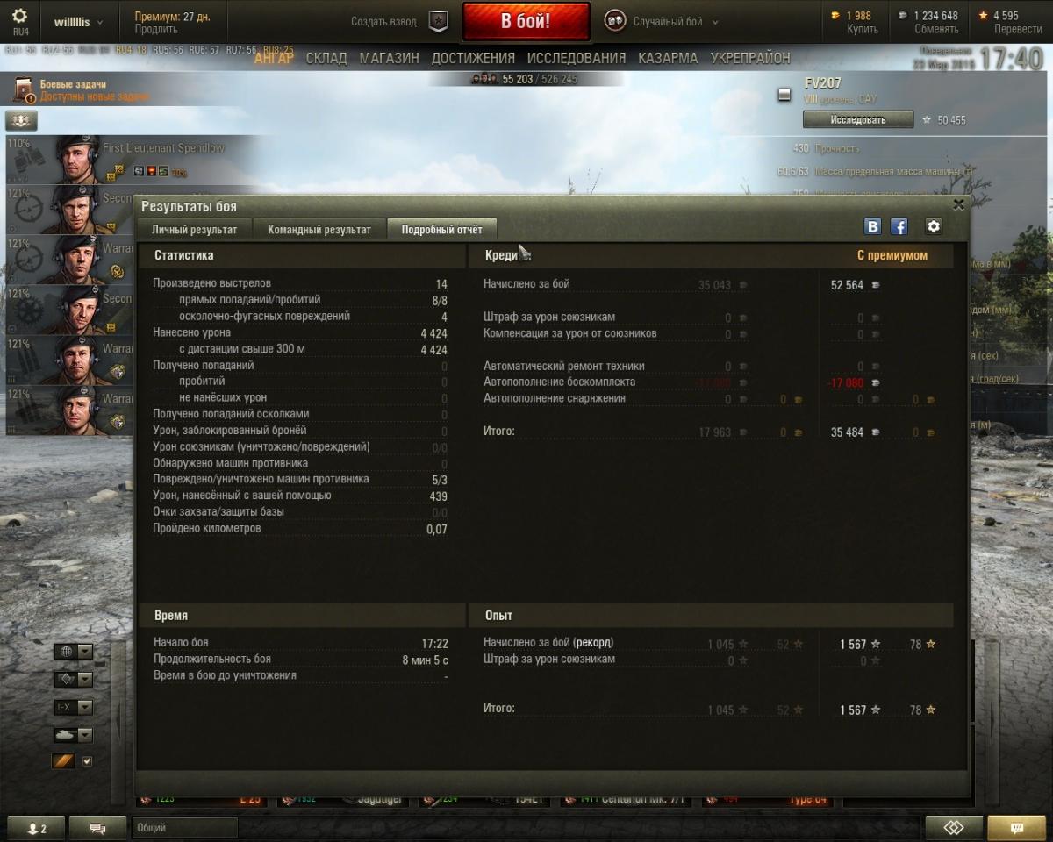Switch to the АНГАР section
The image size is (1053, 842).
point(274,58)
